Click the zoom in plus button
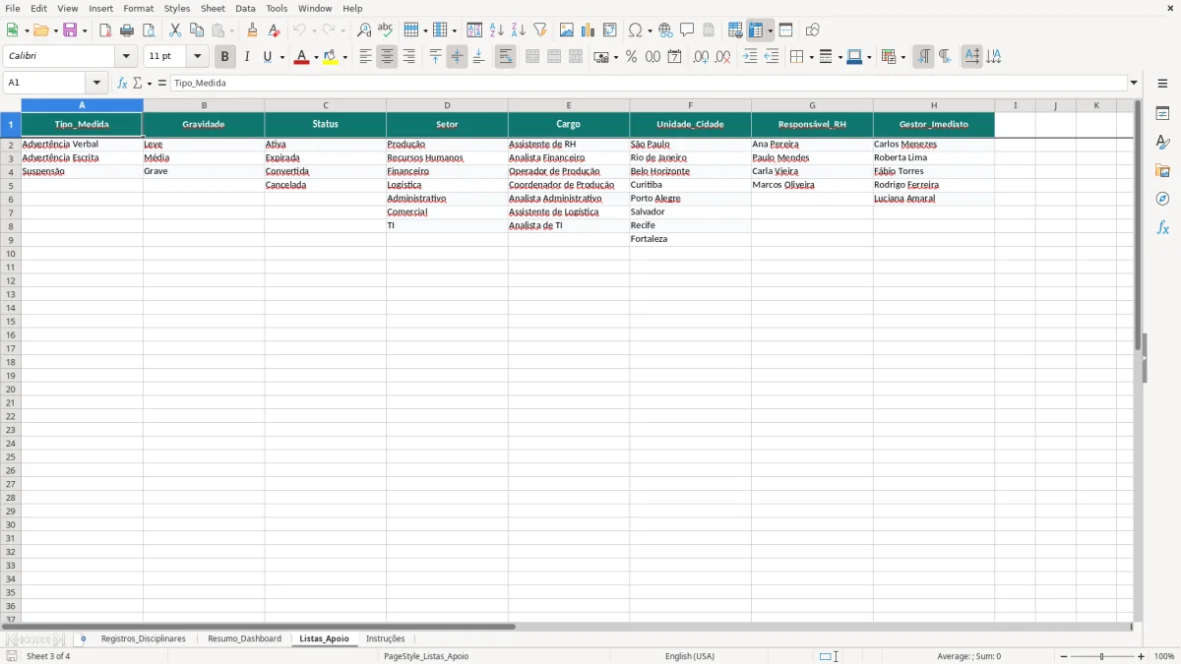 1142,656
